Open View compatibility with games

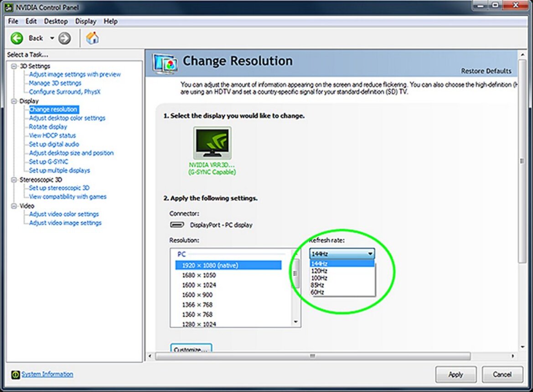(x=67, y=197)
